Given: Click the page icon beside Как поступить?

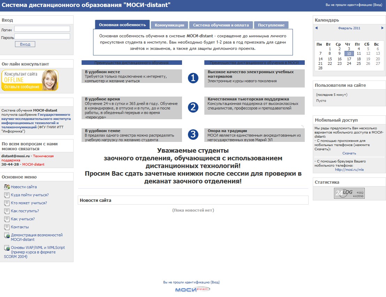Looking at the screenshot, I should 7,211.
